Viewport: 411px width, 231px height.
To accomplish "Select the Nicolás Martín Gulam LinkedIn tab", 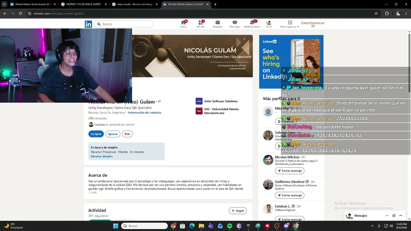I will pyautogui.click(x=185, y=4).
